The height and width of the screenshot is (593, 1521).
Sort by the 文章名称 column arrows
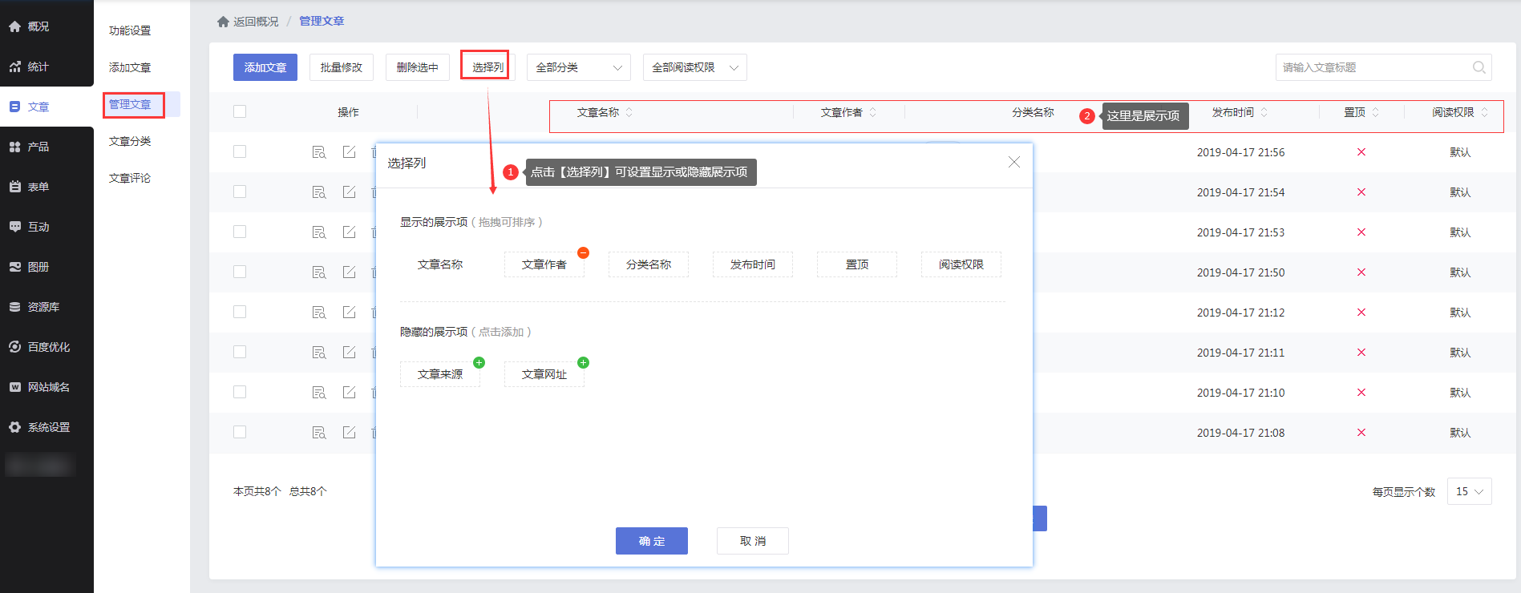[x=629, y=112]
